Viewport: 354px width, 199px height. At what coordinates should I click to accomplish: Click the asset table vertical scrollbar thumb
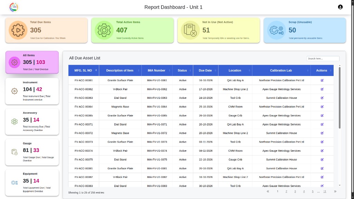339,98
